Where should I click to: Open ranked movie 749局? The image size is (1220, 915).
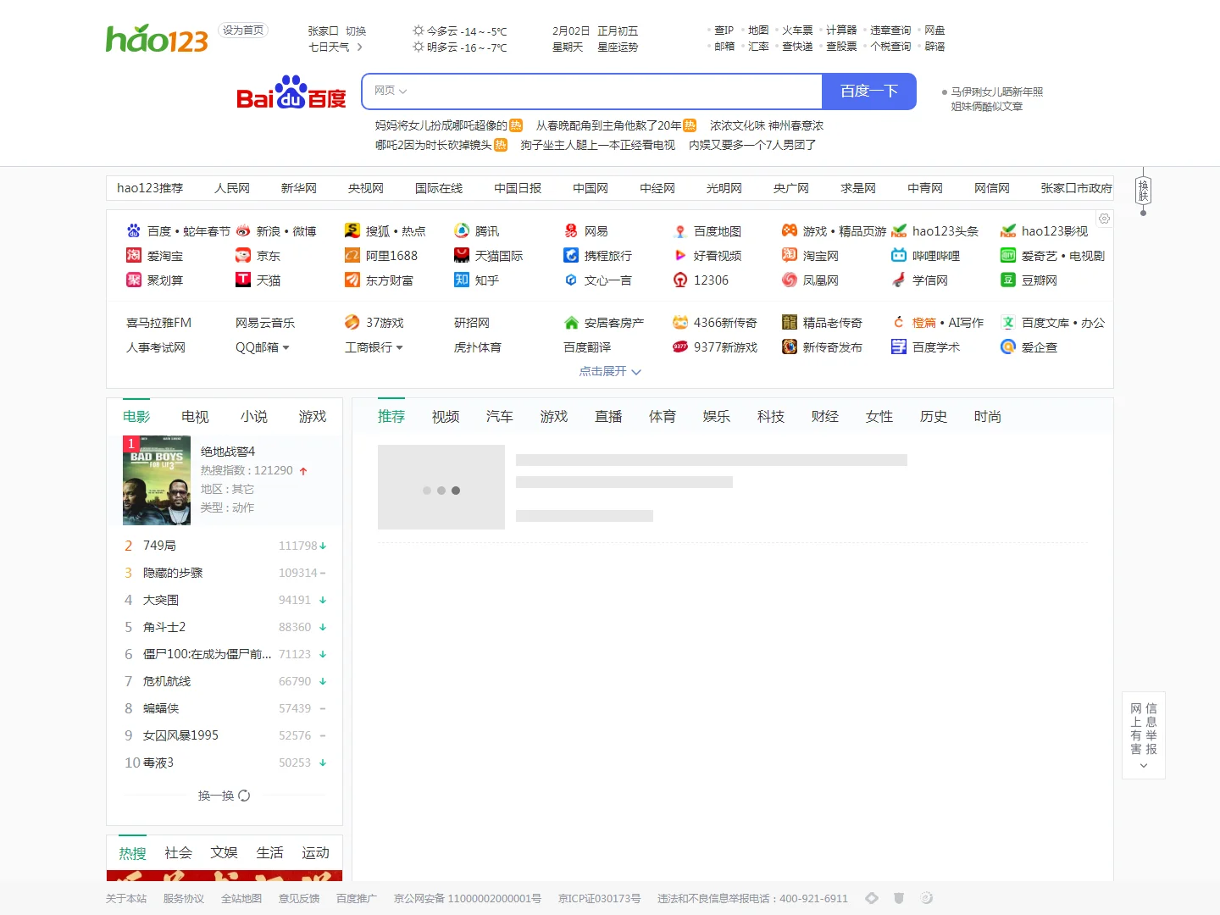(160, 546)
